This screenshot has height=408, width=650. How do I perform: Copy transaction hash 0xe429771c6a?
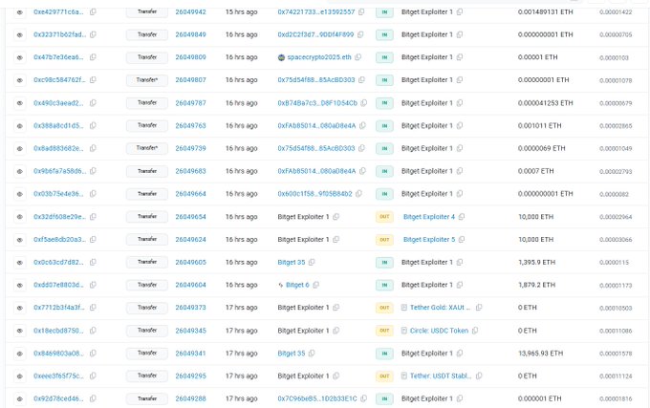pos(93,12)
